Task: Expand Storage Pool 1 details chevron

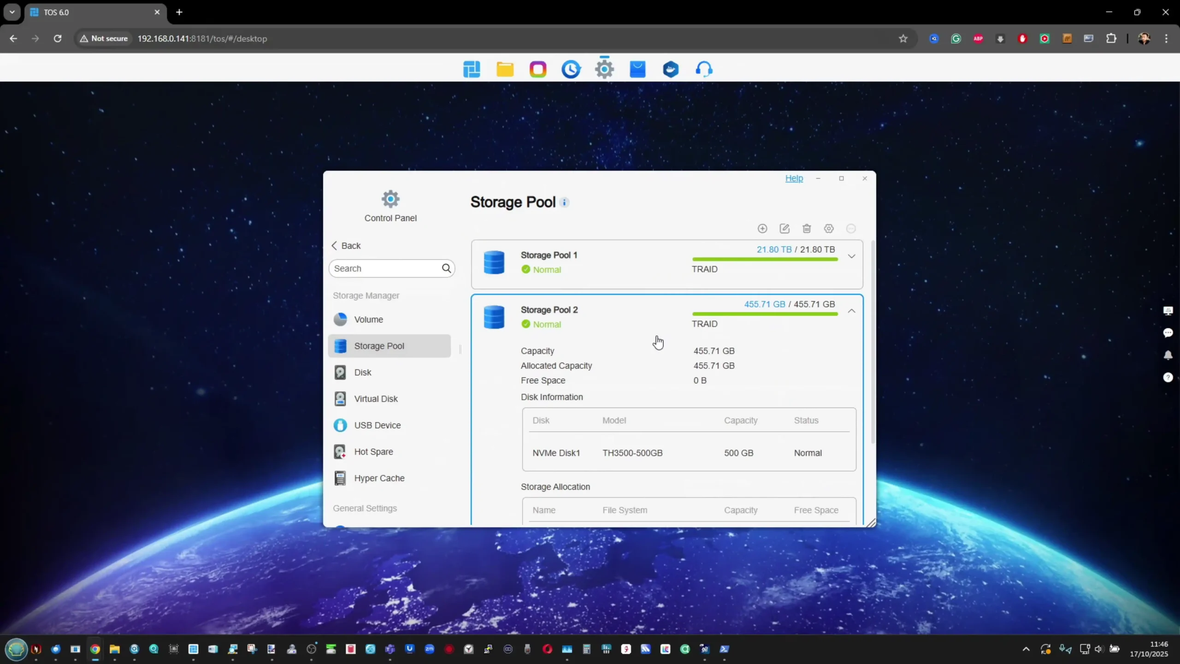Action: pos(851,256)
